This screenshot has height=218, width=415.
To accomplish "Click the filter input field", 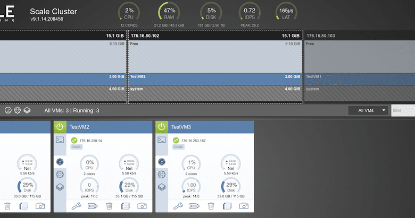I will pyautogui.click(x=403, y=110).
